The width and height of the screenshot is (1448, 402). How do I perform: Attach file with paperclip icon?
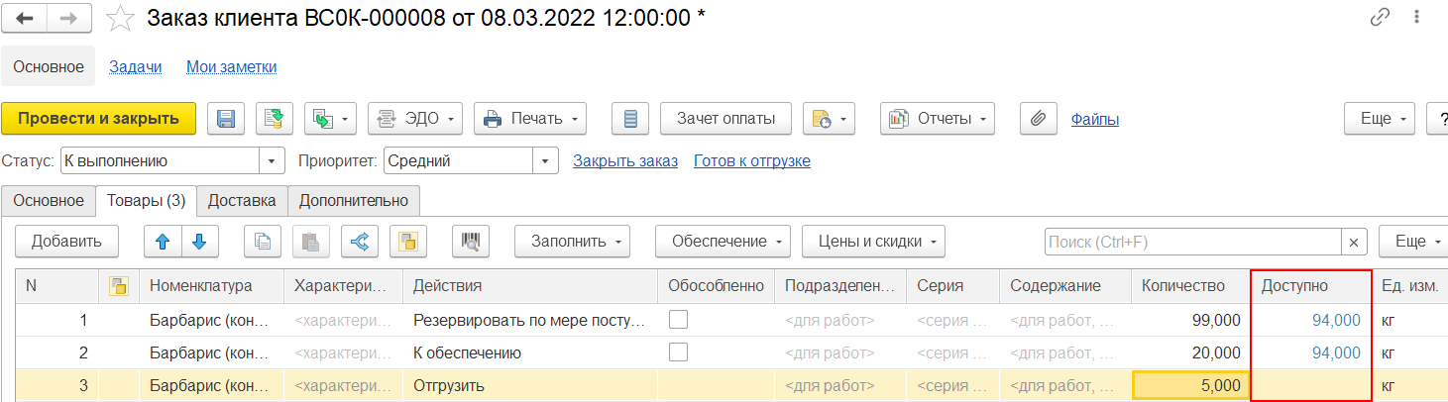click(1038, 119)
